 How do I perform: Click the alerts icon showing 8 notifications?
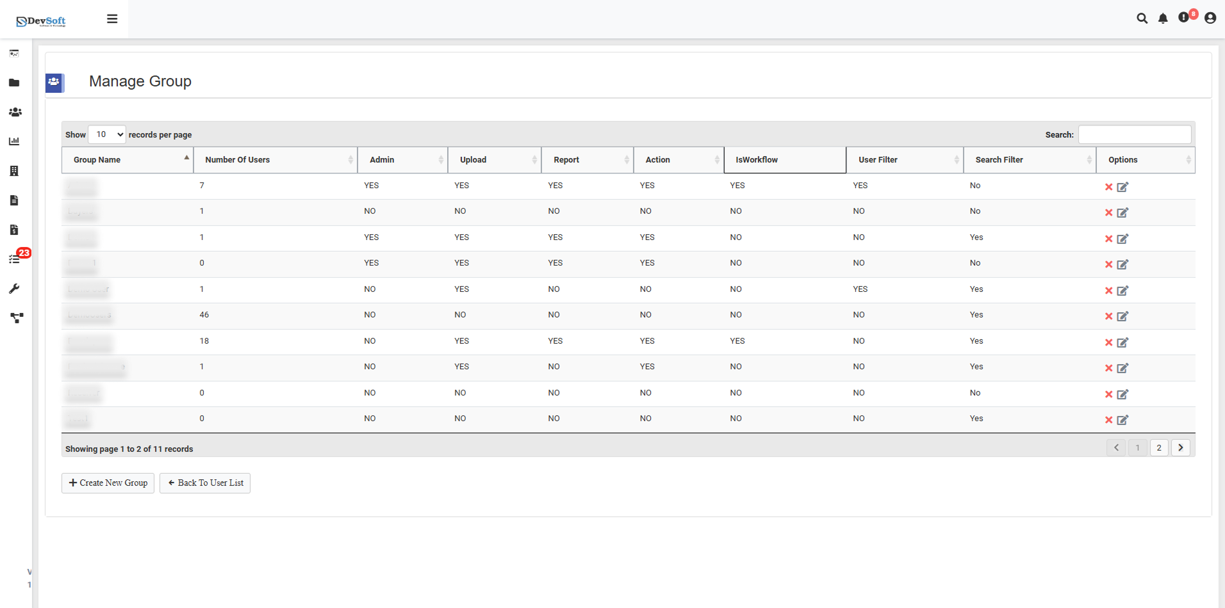pyautogui.click(x=1183, y=19)
